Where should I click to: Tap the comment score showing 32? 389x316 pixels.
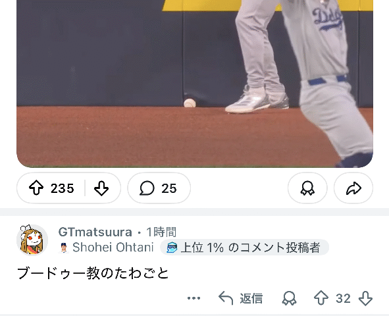point(343,298)
